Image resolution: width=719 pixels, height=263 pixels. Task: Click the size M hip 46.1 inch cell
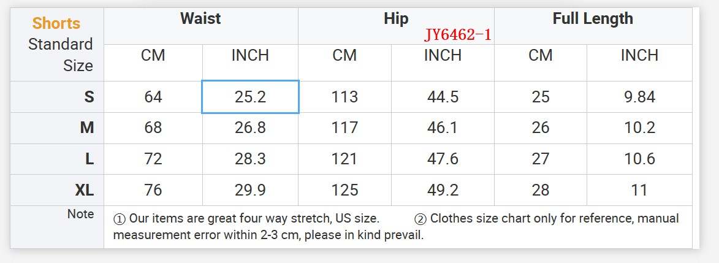[x=443, y=128]
